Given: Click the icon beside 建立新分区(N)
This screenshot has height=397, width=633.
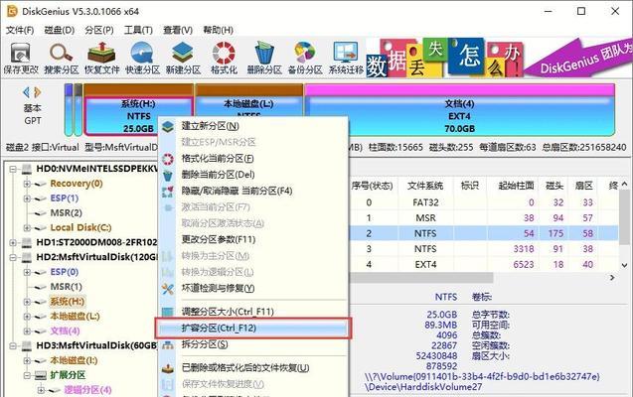Looking at the screenshot, I should [168, 127].
